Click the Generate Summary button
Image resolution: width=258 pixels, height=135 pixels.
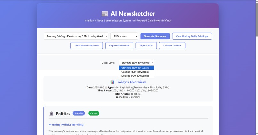coord(155,36)
